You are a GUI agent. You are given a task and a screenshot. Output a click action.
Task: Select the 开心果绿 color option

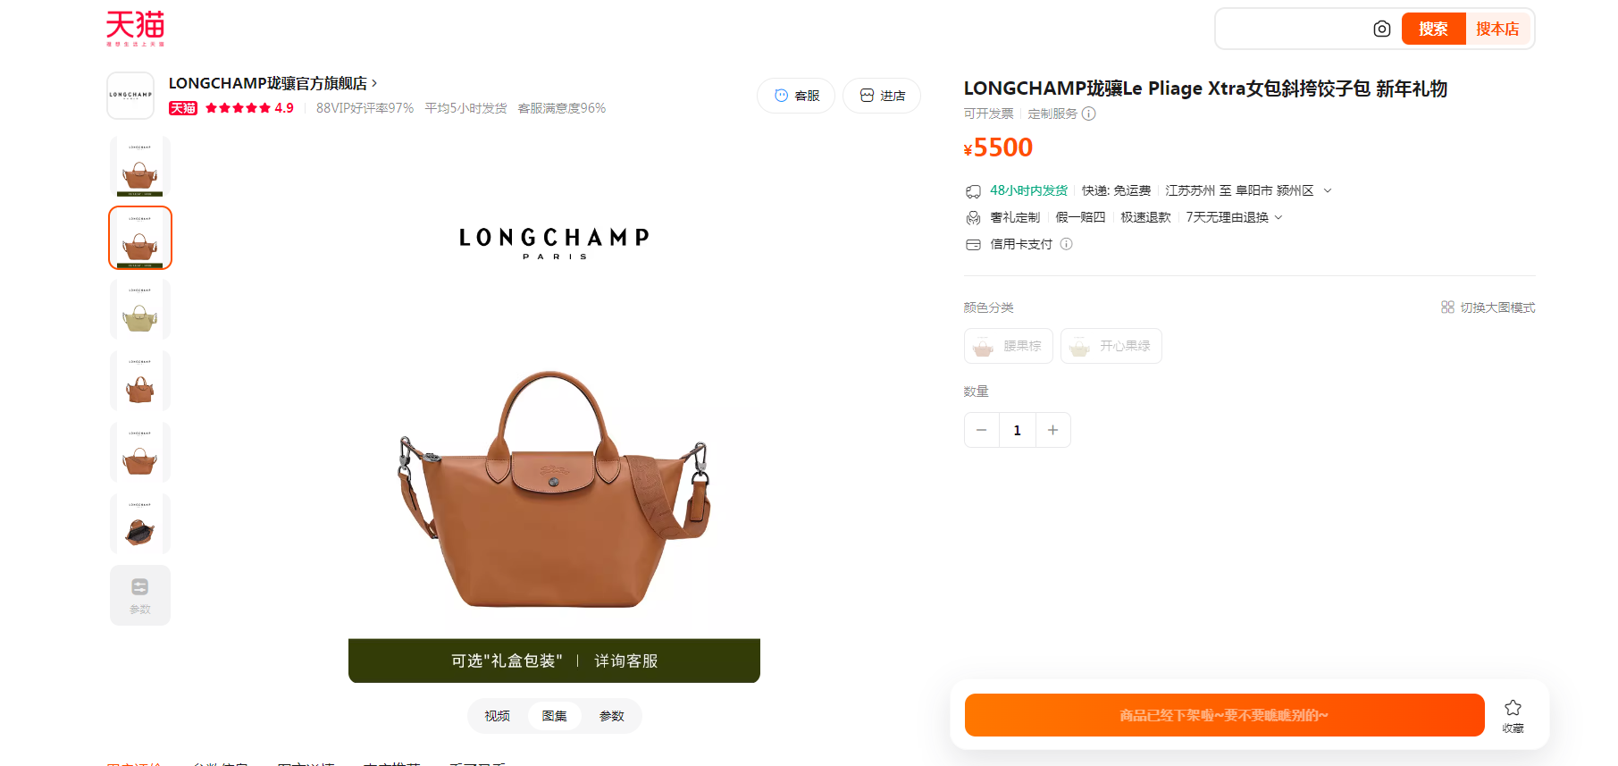1111,346
